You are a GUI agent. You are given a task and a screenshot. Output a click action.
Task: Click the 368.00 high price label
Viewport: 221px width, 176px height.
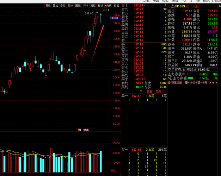(x=89, y=13)
